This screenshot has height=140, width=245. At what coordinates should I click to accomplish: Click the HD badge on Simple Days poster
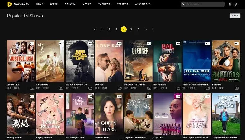coord(61,43)
